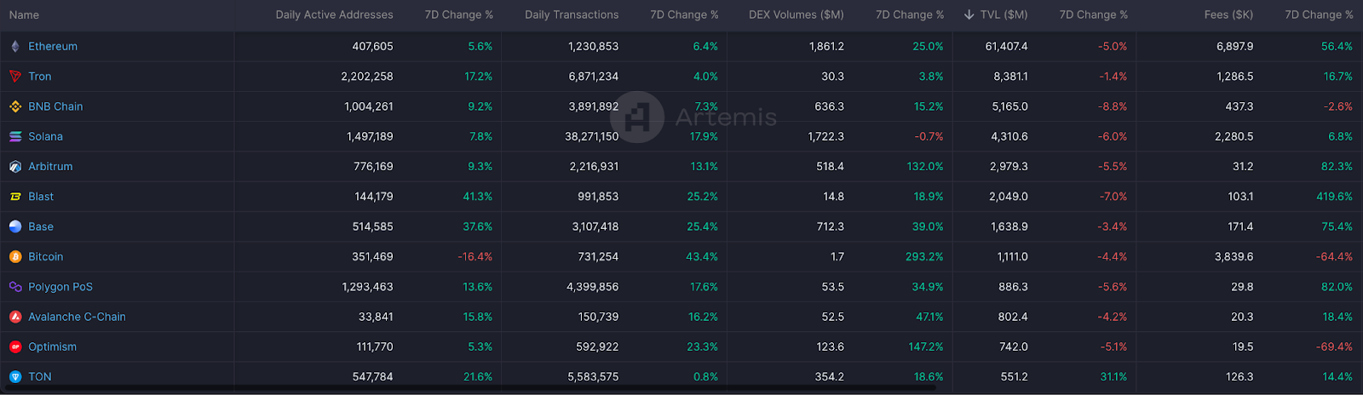
Task: Open the Ethereum chain link
Action: tap(53, 47)
